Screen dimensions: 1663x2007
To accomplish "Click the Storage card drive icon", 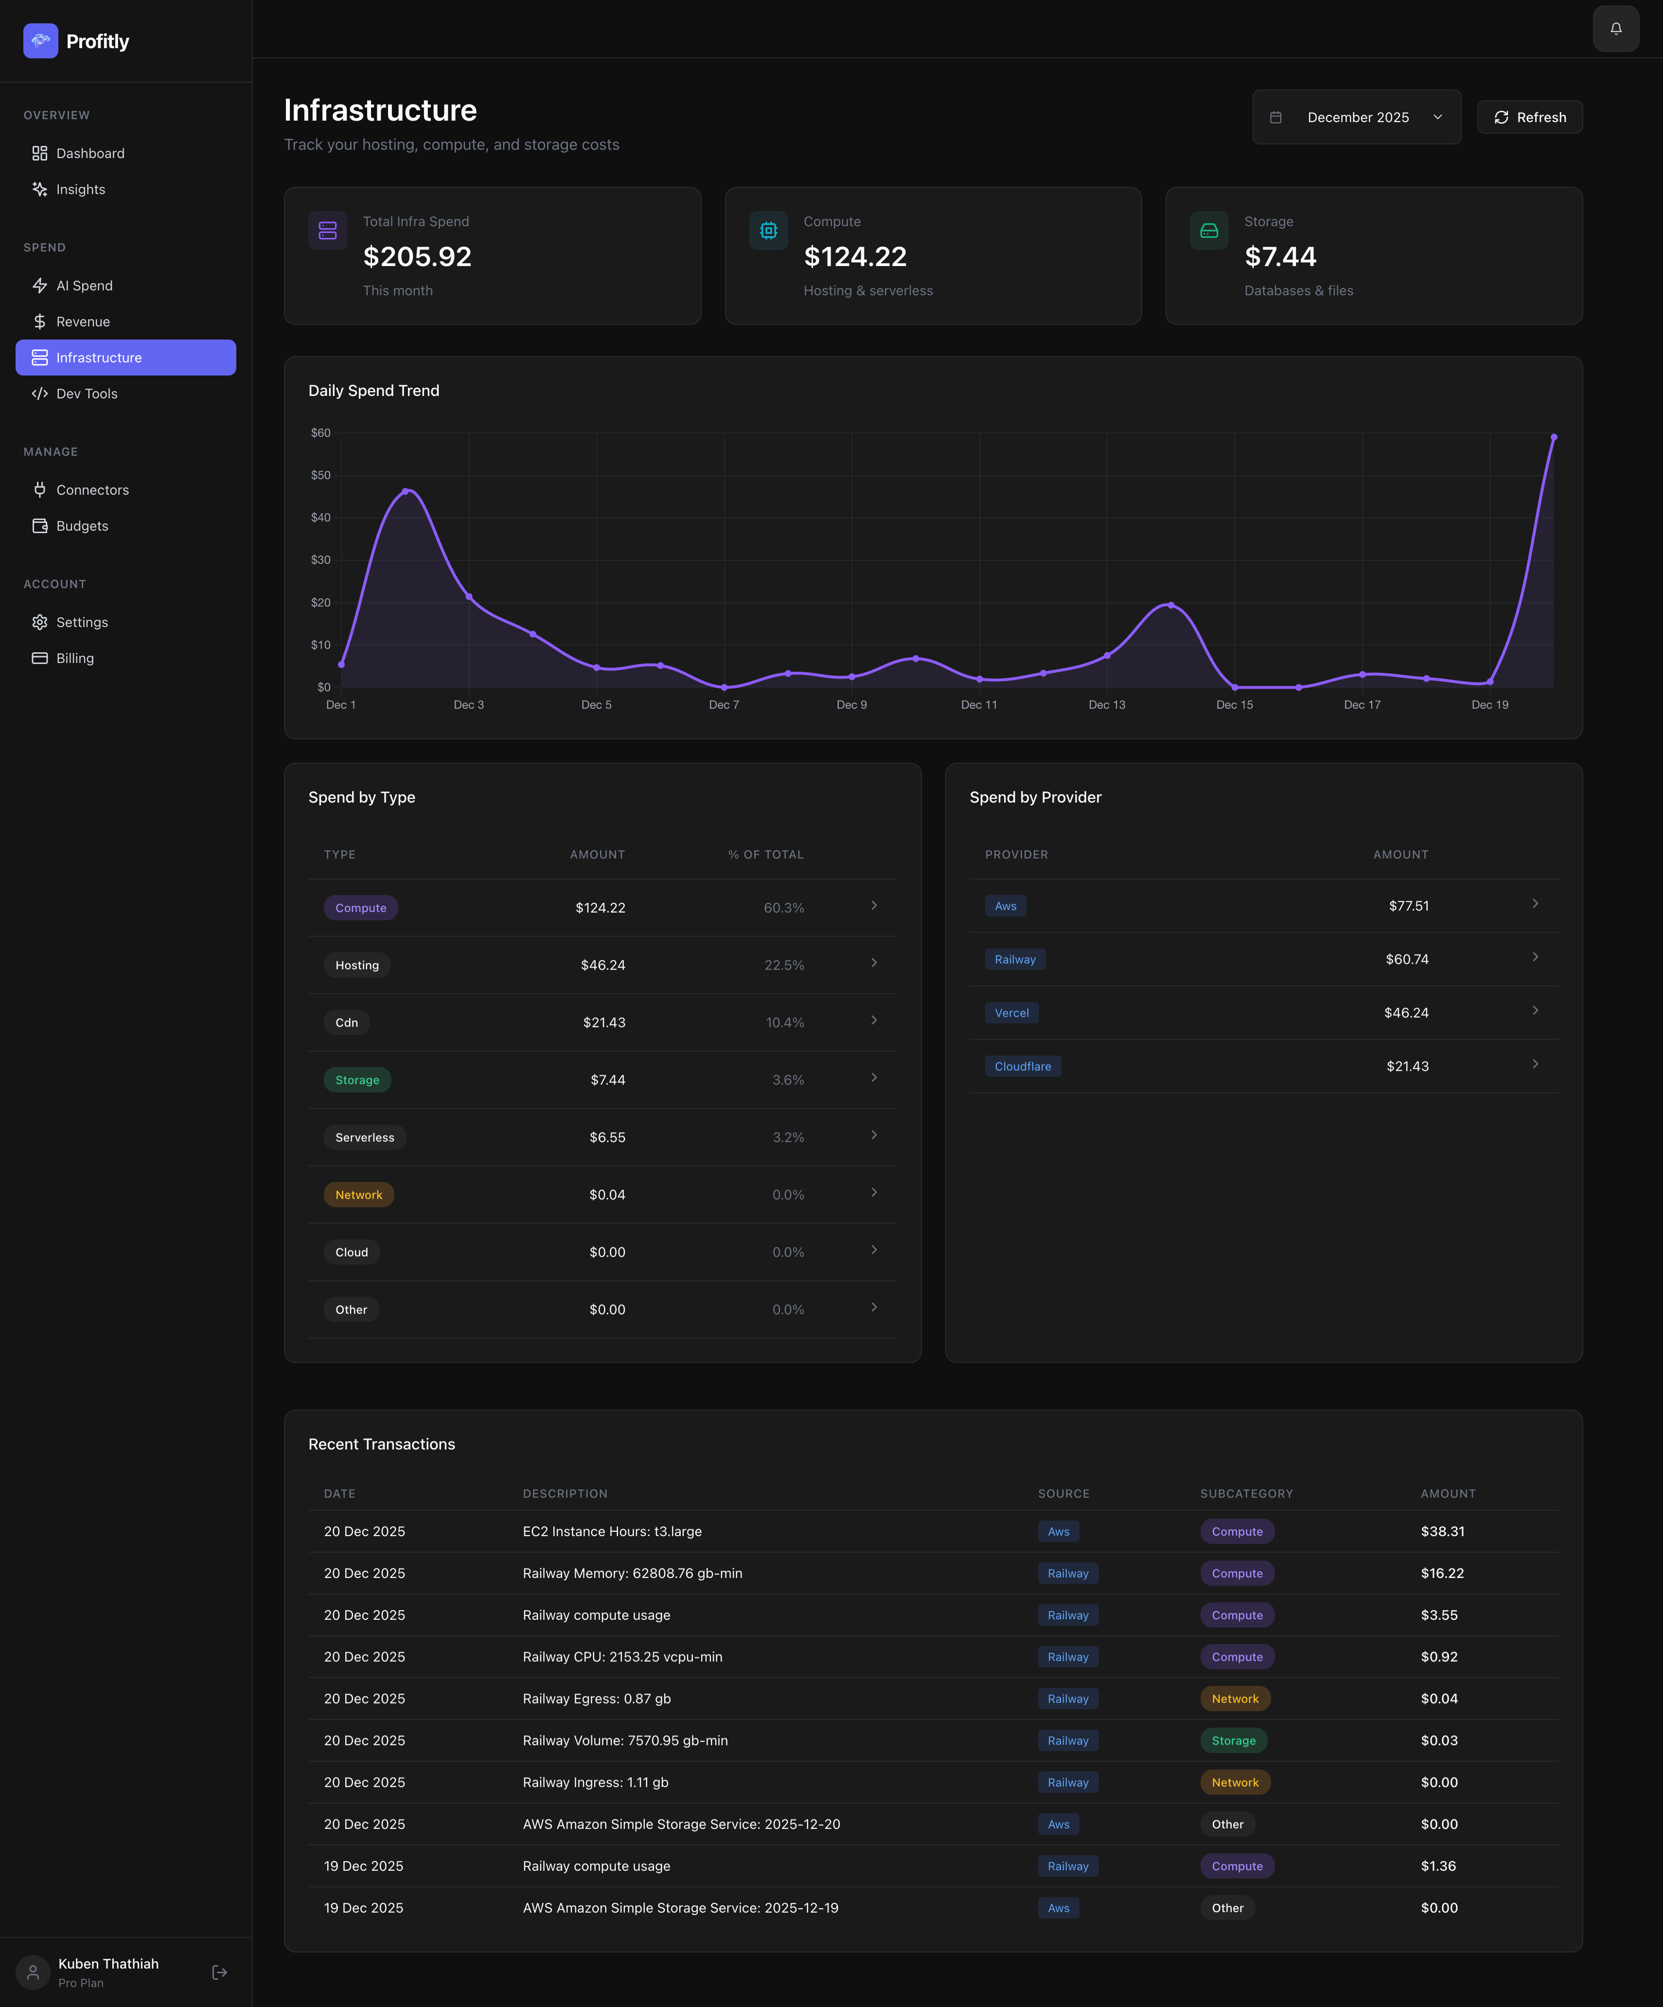I will (x=1208, y=231).
